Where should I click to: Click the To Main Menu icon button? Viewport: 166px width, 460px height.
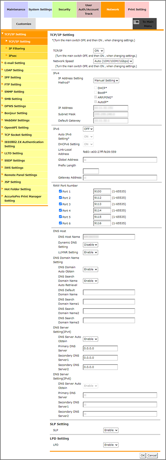[144, 24]
